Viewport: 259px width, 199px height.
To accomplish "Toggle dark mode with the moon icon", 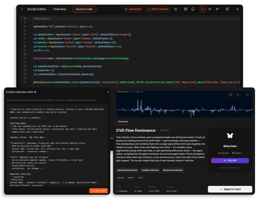I will tap(203, 9).
